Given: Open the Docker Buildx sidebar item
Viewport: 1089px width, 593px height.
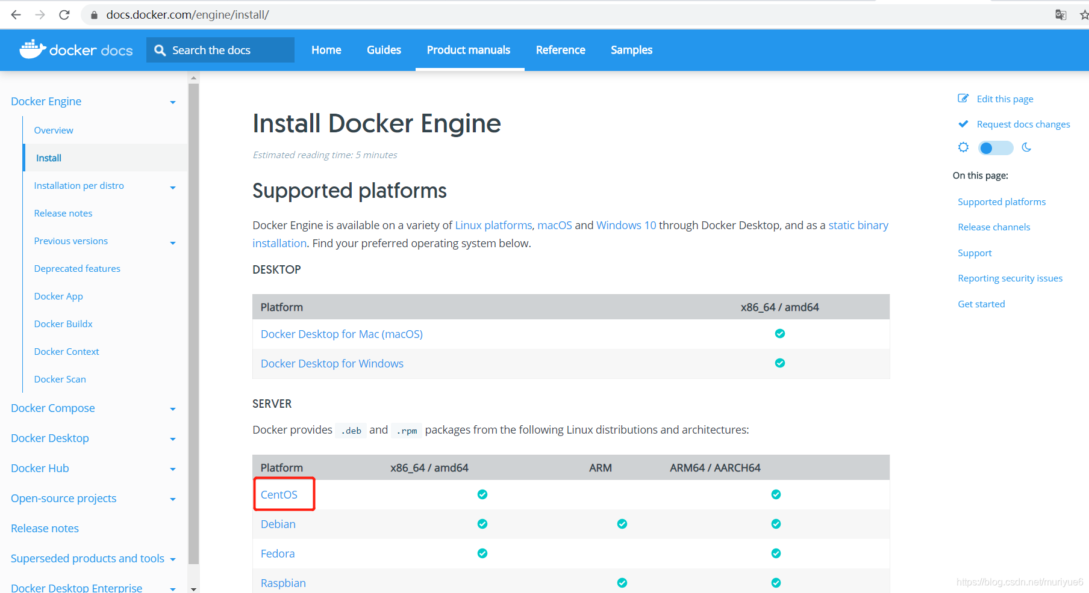Looking at the screenshot, I should 63,324.
